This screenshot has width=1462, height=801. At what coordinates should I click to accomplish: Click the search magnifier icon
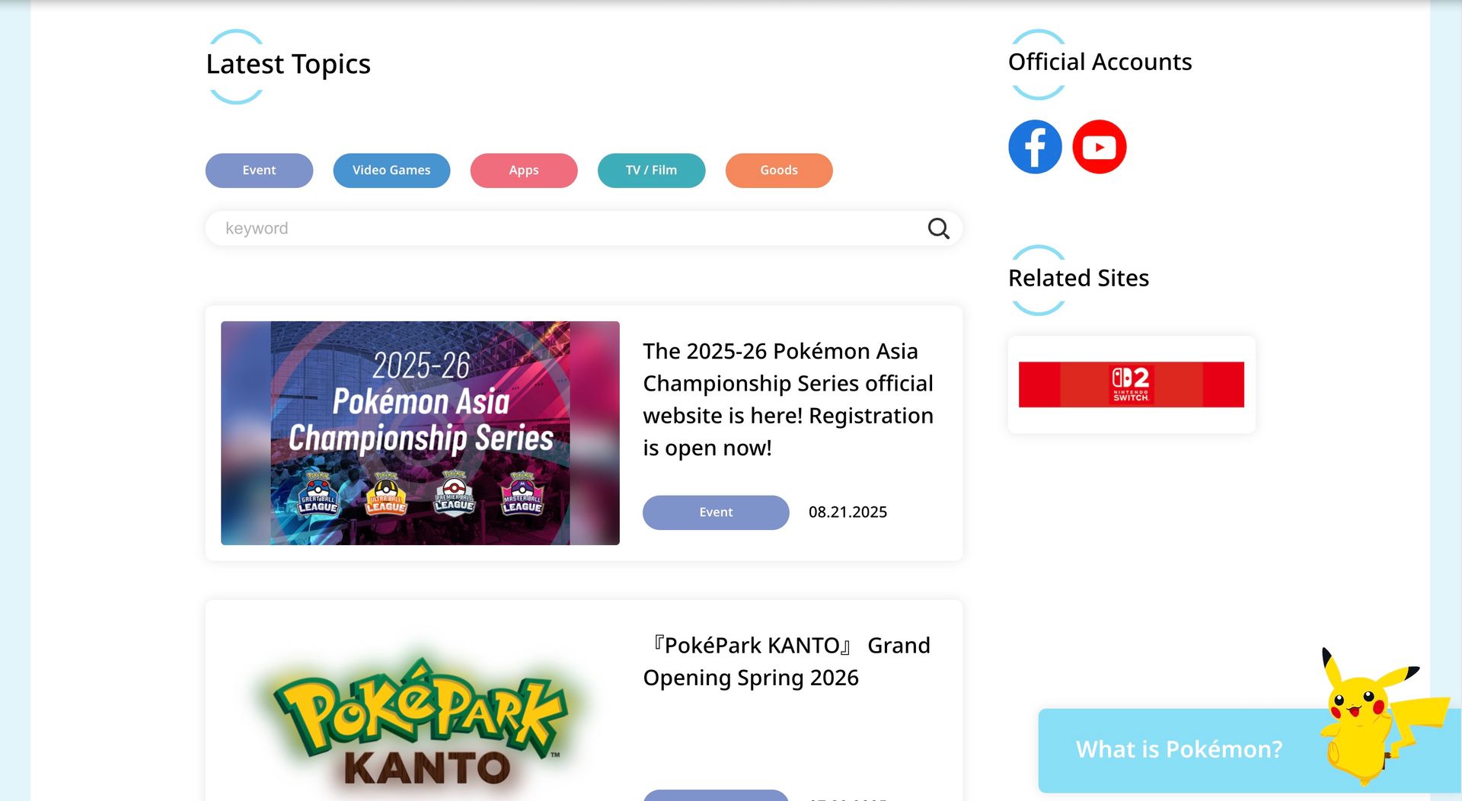[x=938, y=228]
